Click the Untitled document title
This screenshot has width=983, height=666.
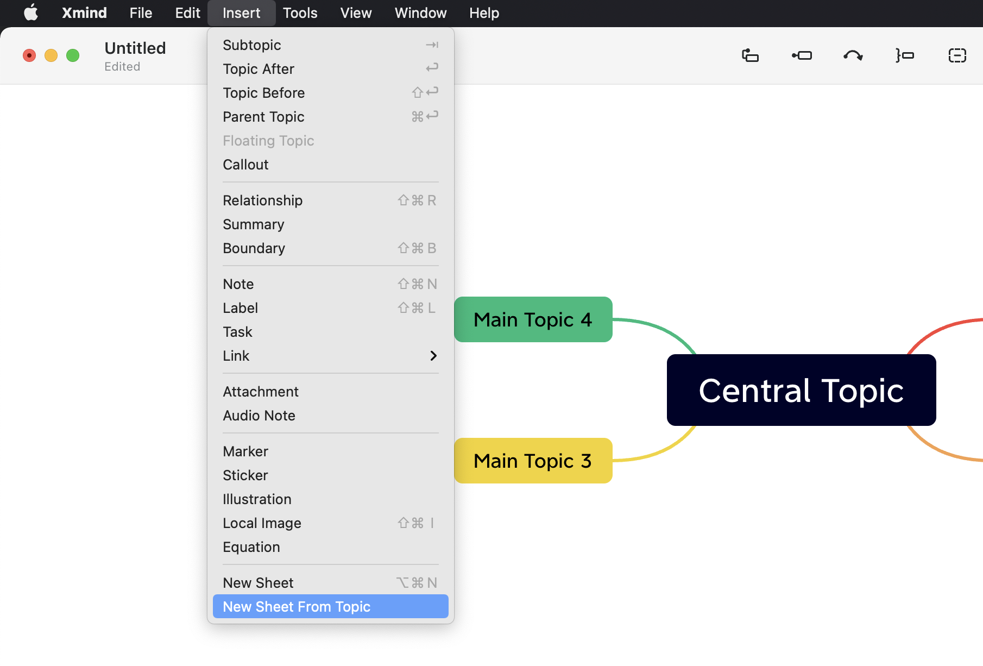135,48
